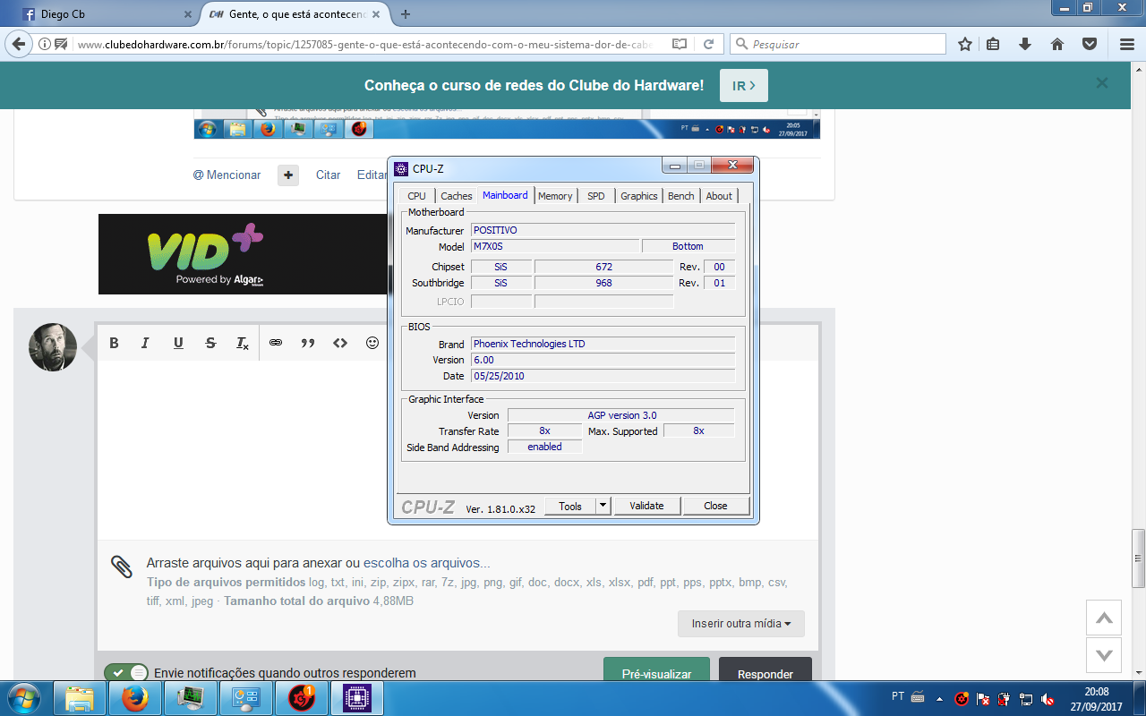Open Windows Explorer from the taskbar
The image size is (1146, 716).
coord(80,698)
